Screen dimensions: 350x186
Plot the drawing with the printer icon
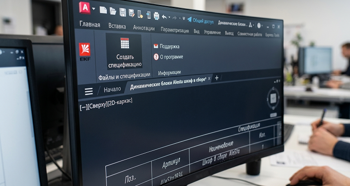coord(156,16)
